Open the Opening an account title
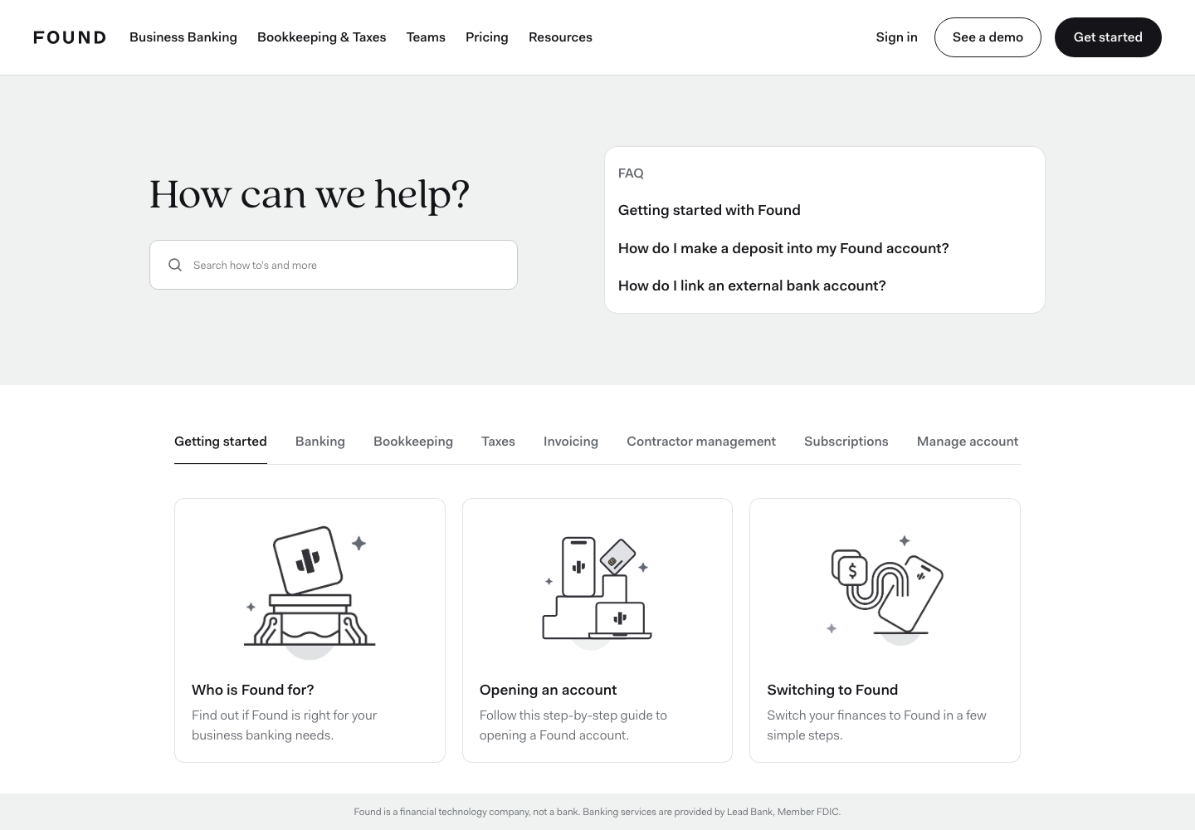1195x830 pixels. tap(549, 690)
